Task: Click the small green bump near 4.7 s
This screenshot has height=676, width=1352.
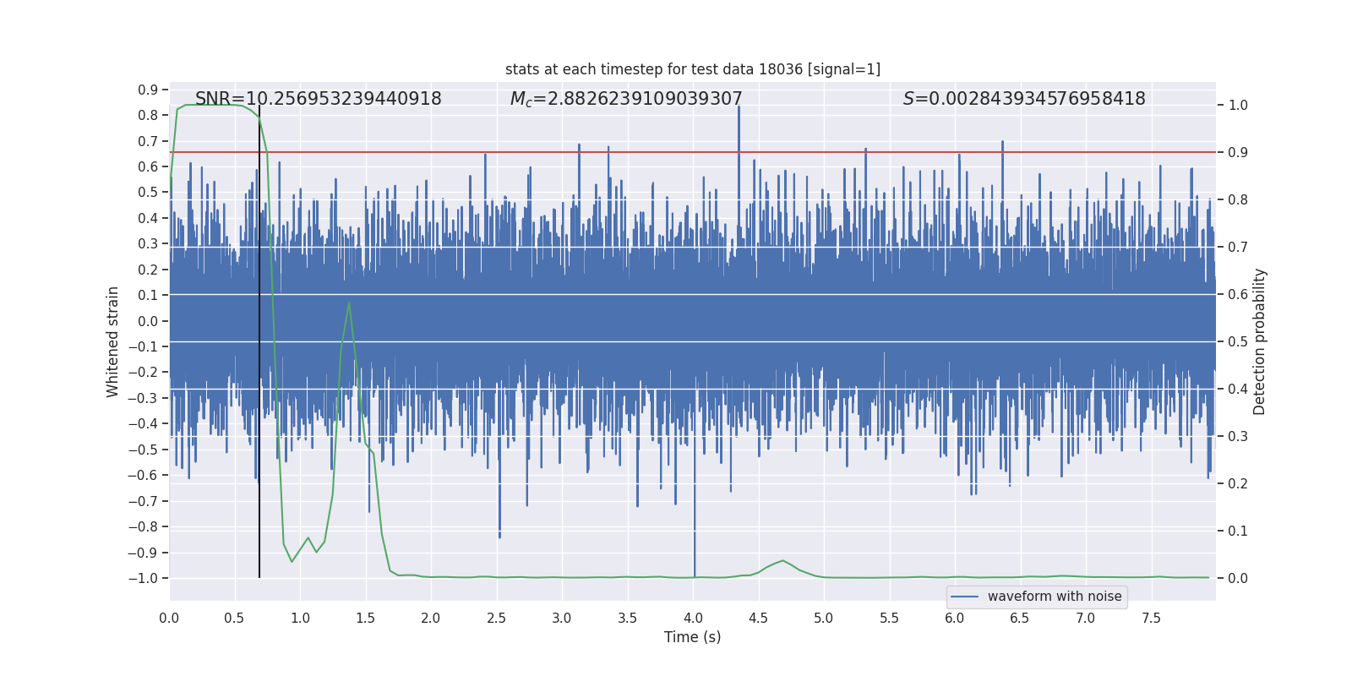Action: point(782,562)
